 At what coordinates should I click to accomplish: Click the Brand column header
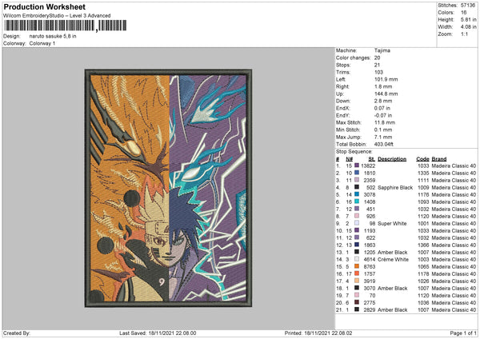[439, 159]
